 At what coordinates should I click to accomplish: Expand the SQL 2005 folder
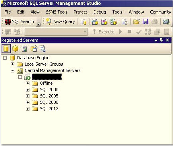tap(27, 96)
